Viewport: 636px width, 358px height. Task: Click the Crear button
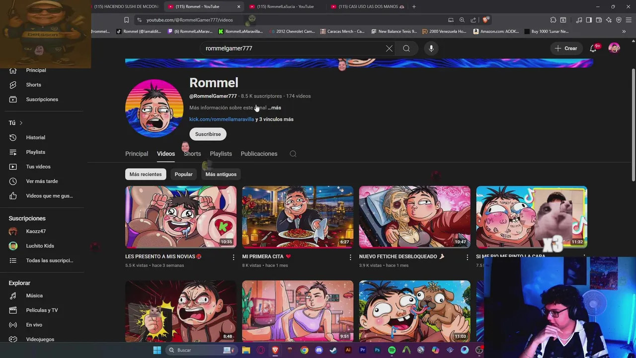566,48
